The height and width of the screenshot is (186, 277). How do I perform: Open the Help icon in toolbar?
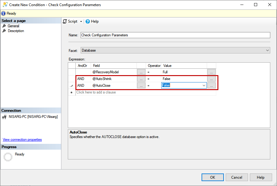coord(88,21)
